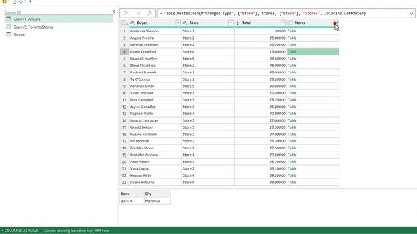Screen dimensions: 417x234
Task: Select the 'Savanah Huntley' cell
Action: click(x=155, y=58)
